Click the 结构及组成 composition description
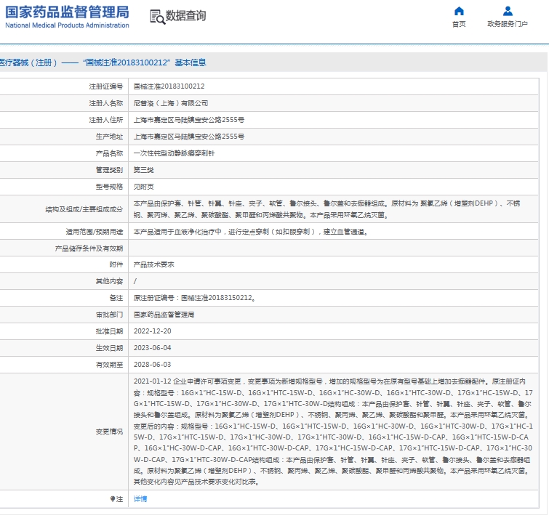This screenshot has width=549, height=518. [326, 209]
